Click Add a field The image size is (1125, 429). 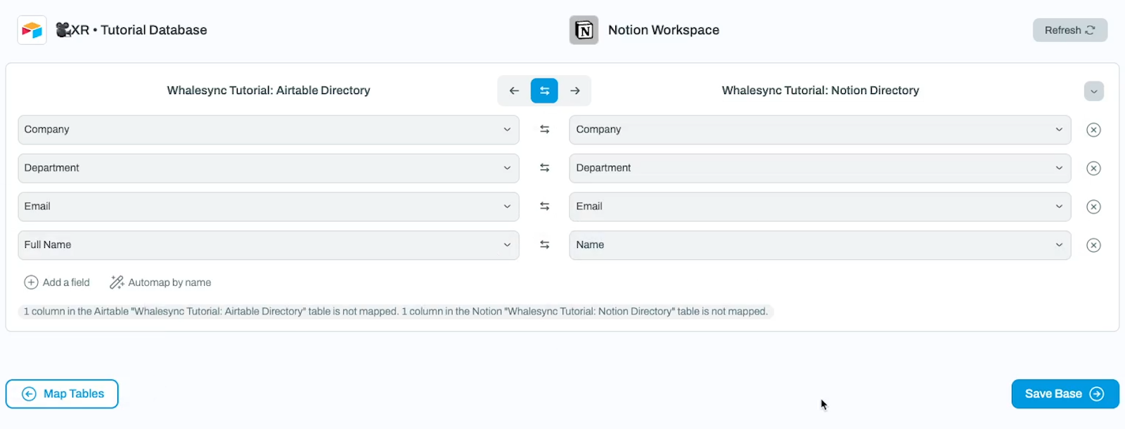(x=57, y=282)
